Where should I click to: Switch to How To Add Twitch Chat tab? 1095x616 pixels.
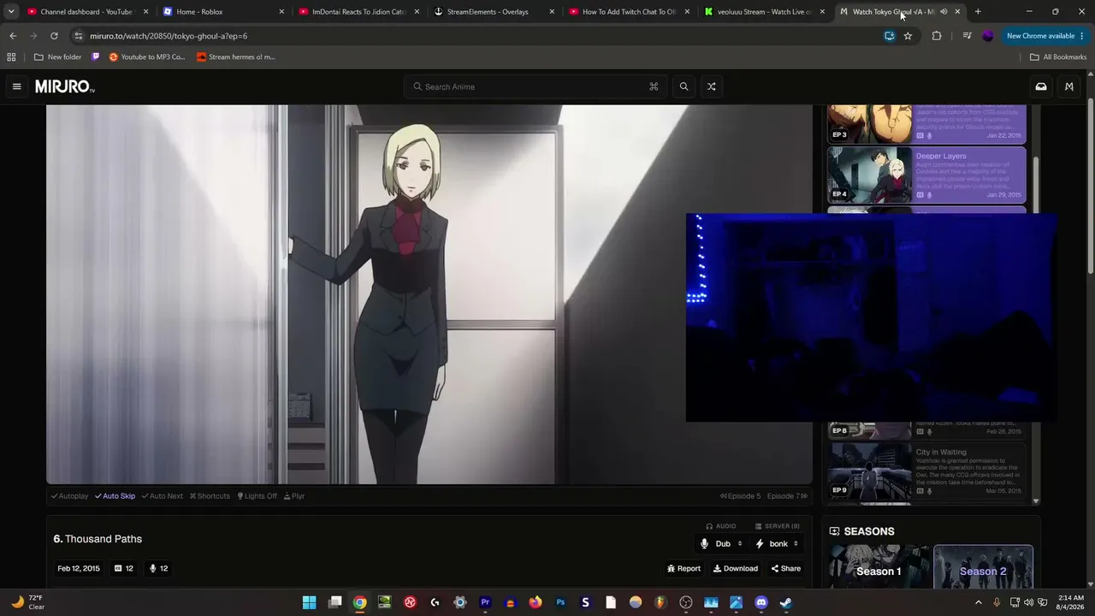[x=629, y=12]
